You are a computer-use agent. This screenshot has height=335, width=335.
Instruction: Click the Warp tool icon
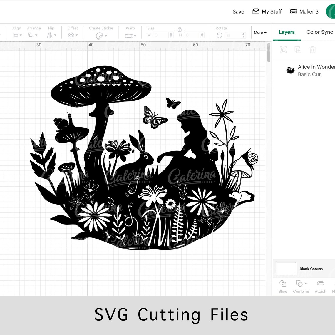129,36
